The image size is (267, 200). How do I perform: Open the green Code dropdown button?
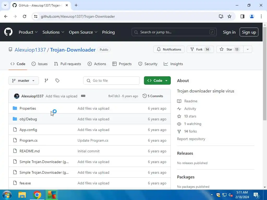point(157,80)
